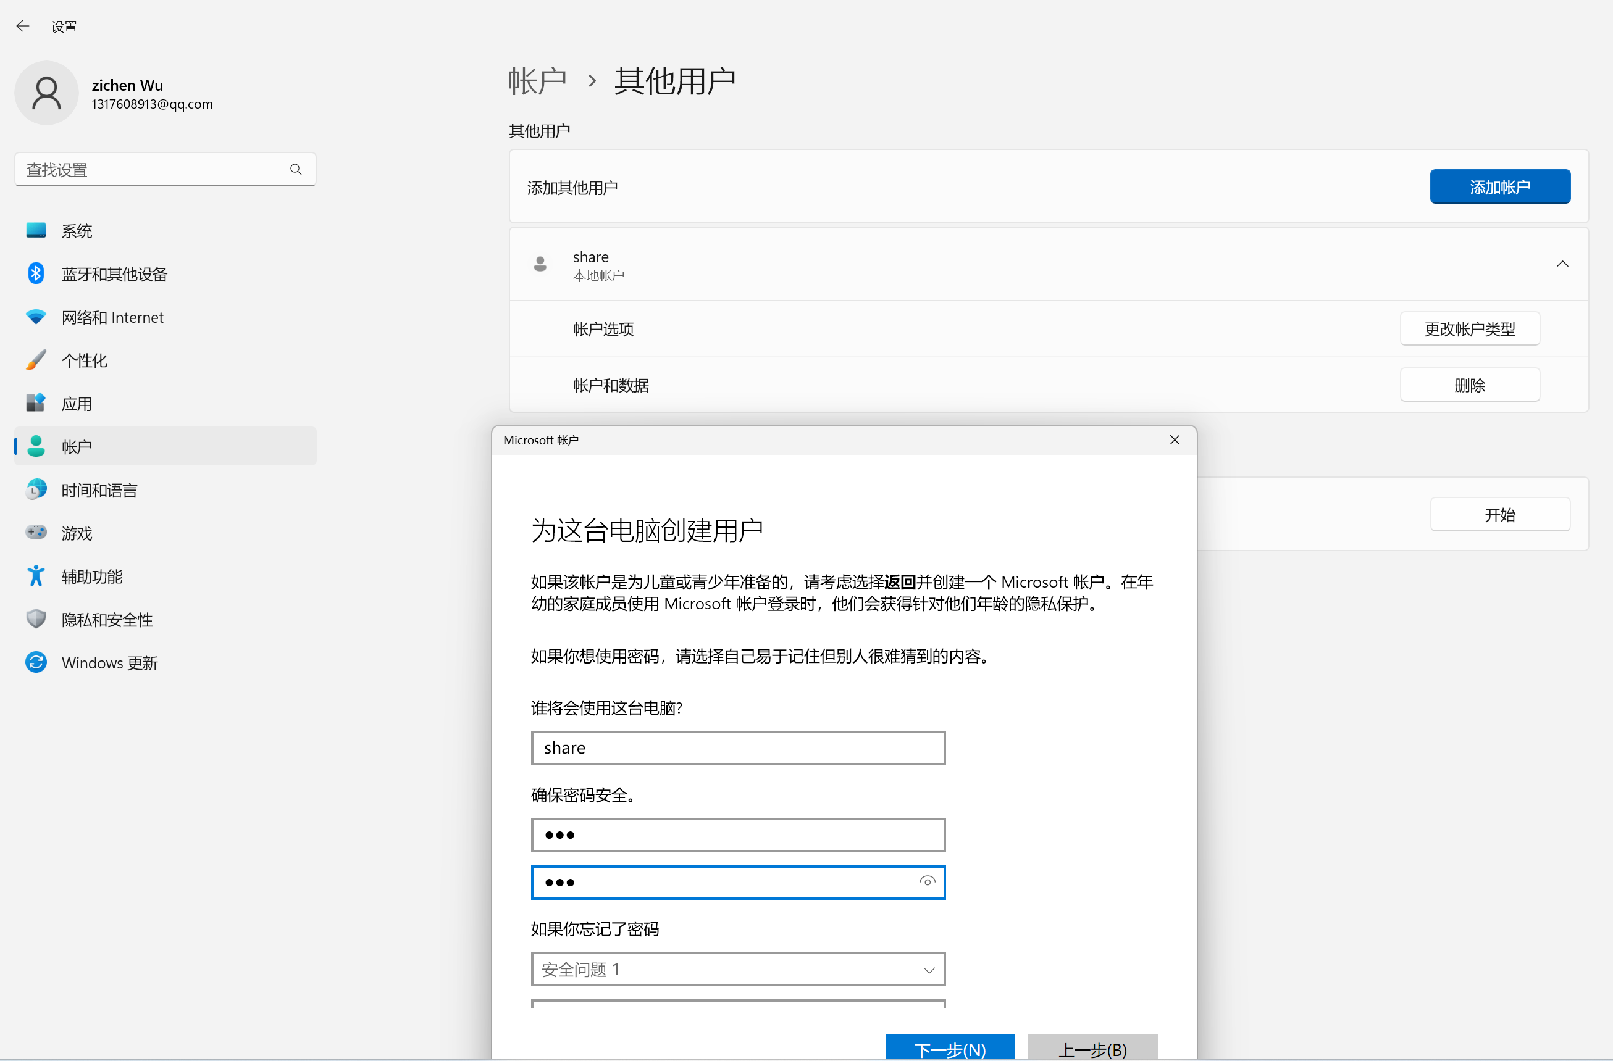The width and height of the screenshot is (1613, 1061).
Task: Close the Microsoft 帐户 dialog
Action: tap(1175, 441)
